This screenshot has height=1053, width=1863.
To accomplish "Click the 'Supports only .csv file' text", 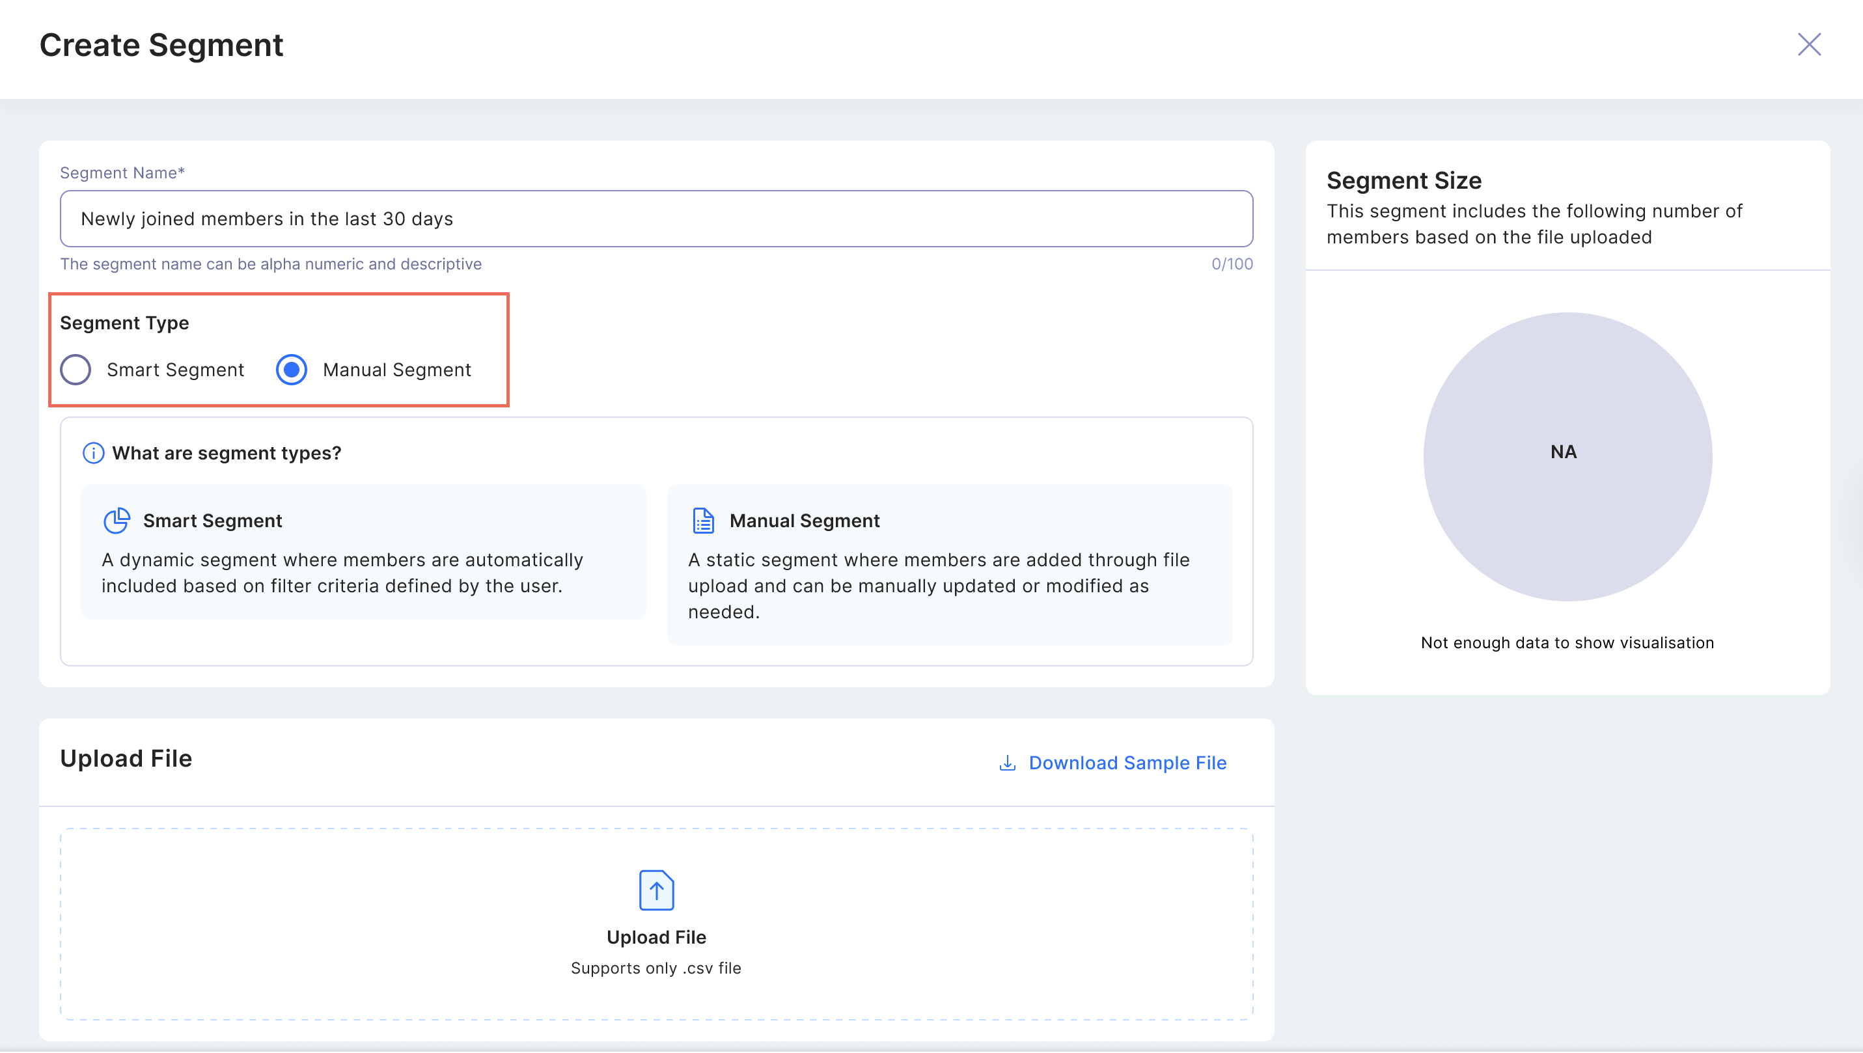I will pyautogui.click(x=656, y=968).
